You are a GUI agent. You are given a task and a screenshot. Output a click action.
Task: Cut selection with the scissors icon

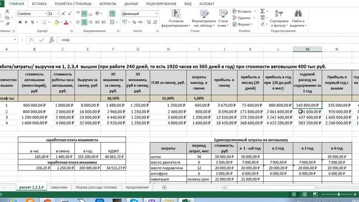7,11
